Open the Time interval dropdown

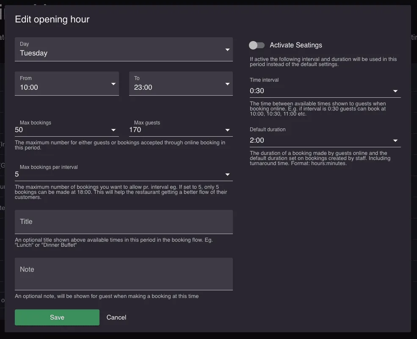(x=325, y=91)
